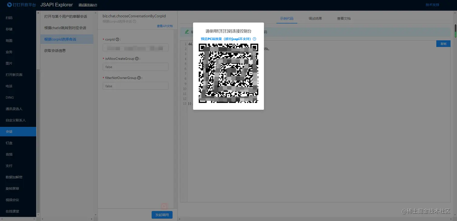Select 电话 in left sidebar
Viewport: 457px width, 221px height.
tap(18, 86)
